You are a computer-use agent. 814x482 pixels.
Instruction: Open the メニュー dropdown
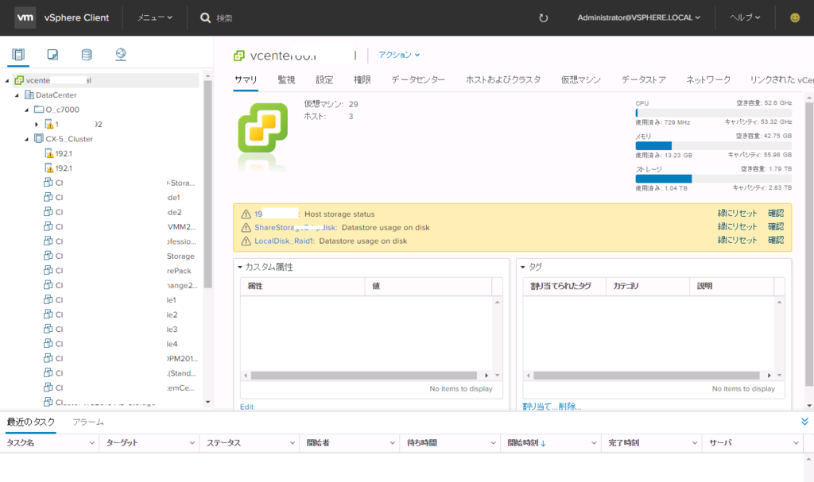(x=155, y=17)
